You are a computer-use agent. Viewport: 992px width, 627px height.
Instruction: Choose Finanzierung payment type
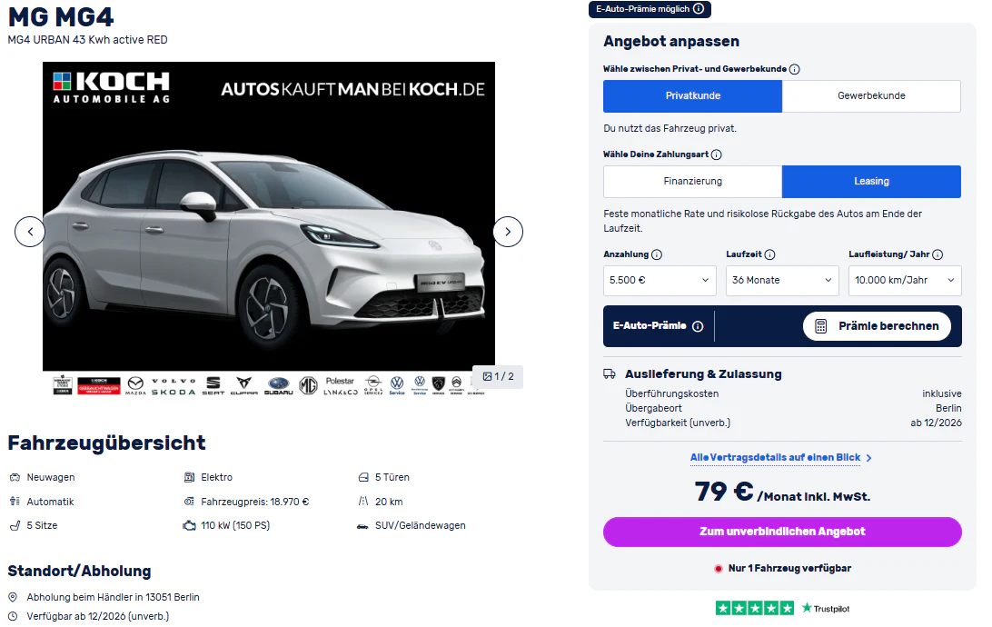point(693,182)
